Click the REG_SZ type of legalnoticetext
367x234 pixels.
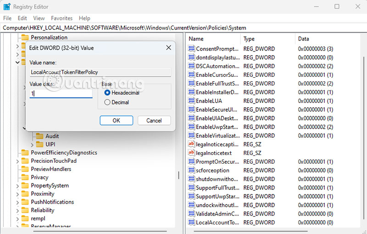click(x=252, y=153)
